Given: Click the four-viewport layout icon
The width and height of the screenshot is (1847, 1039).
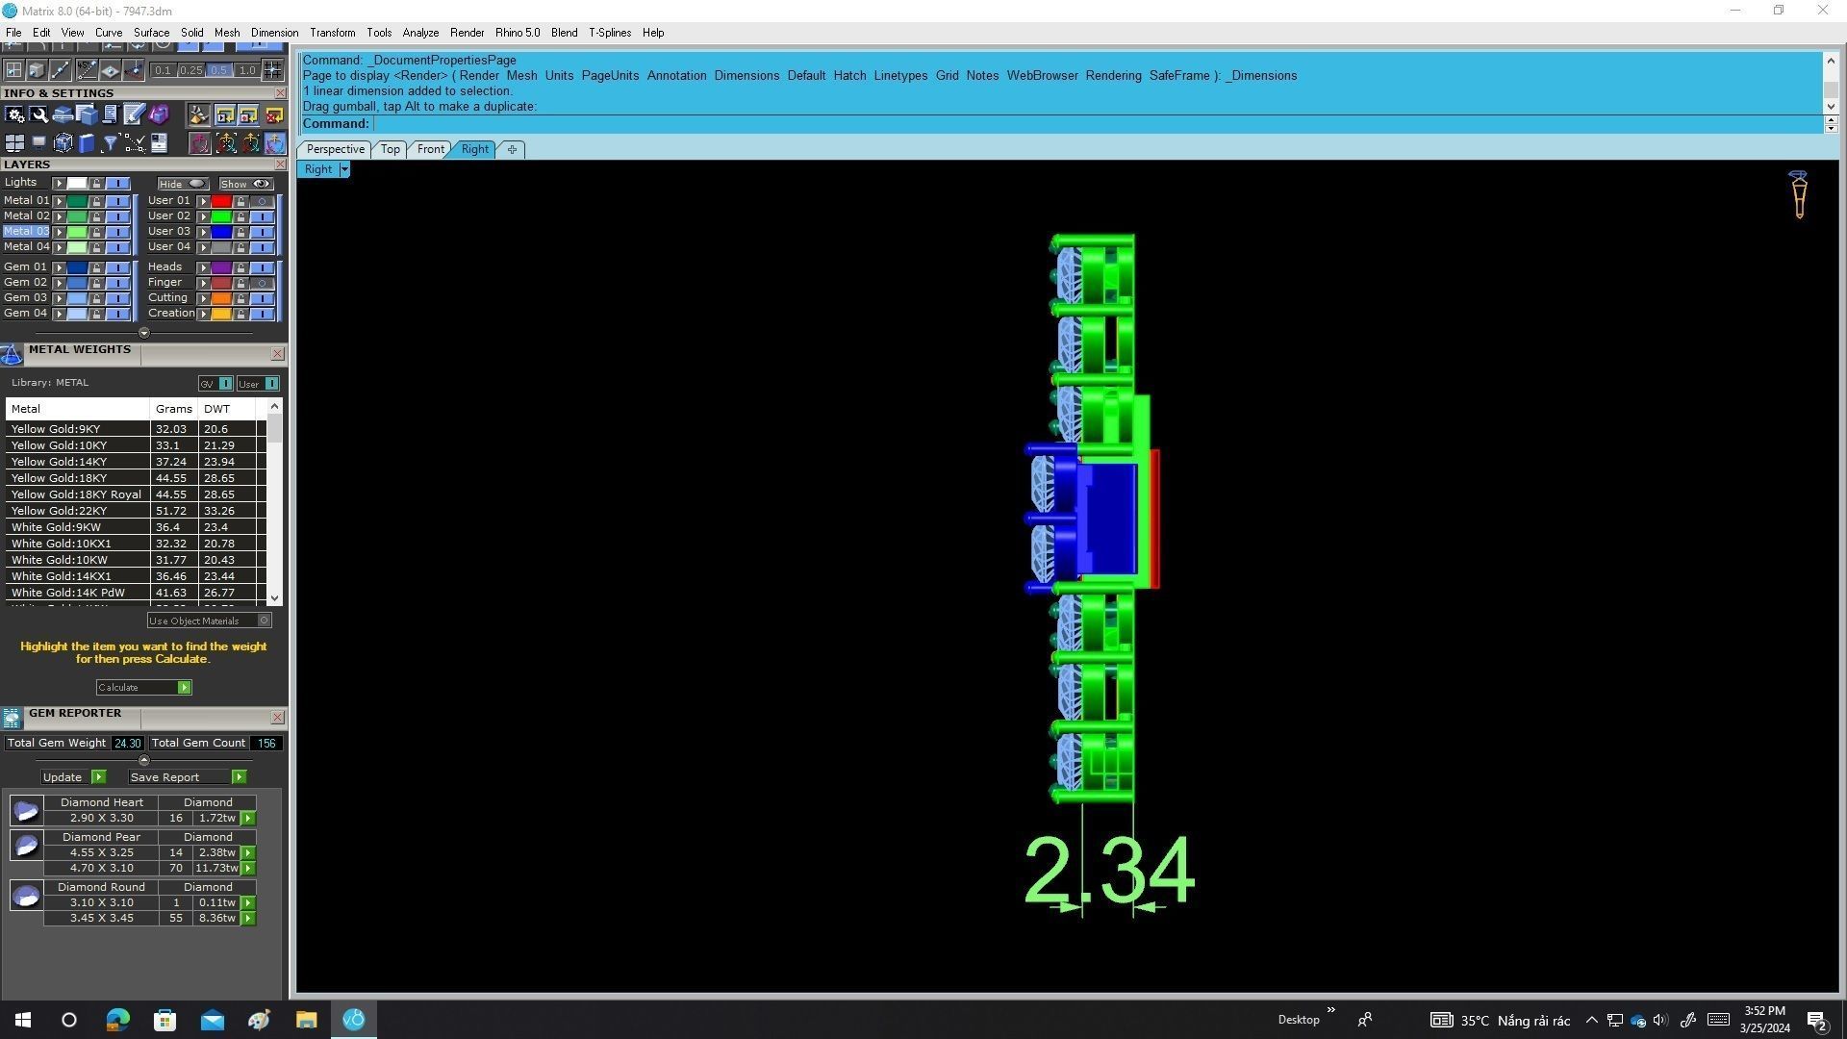Looking at the screenshot, I should (14, 143).
